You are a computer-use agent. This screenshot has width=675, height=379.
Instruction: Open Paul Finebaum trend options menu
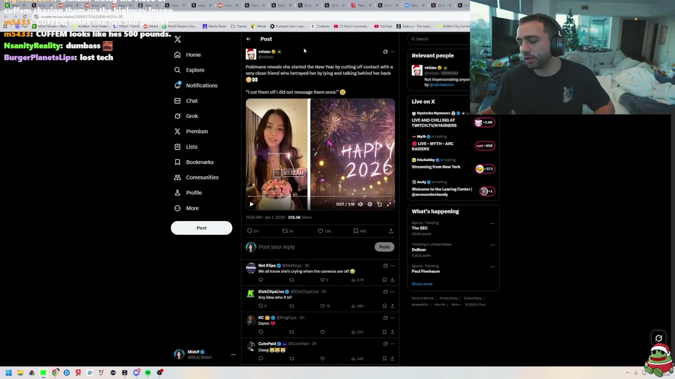(x=493, y=266)
